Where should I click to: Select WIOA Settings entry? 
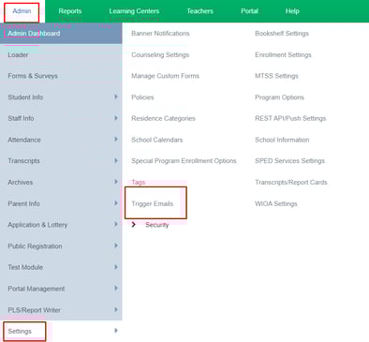pos(276,203)
